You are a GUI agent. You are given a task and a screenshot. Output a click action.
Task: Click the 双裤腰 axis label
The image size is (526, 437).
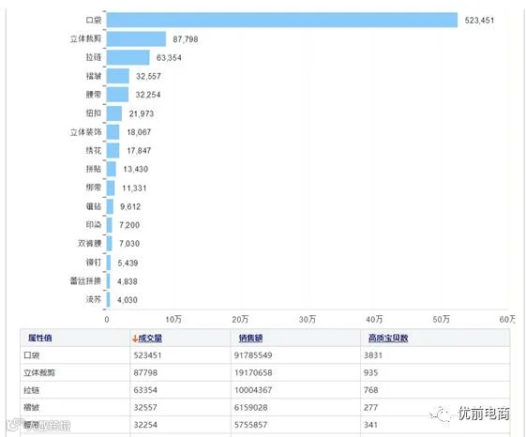(90, 243)
